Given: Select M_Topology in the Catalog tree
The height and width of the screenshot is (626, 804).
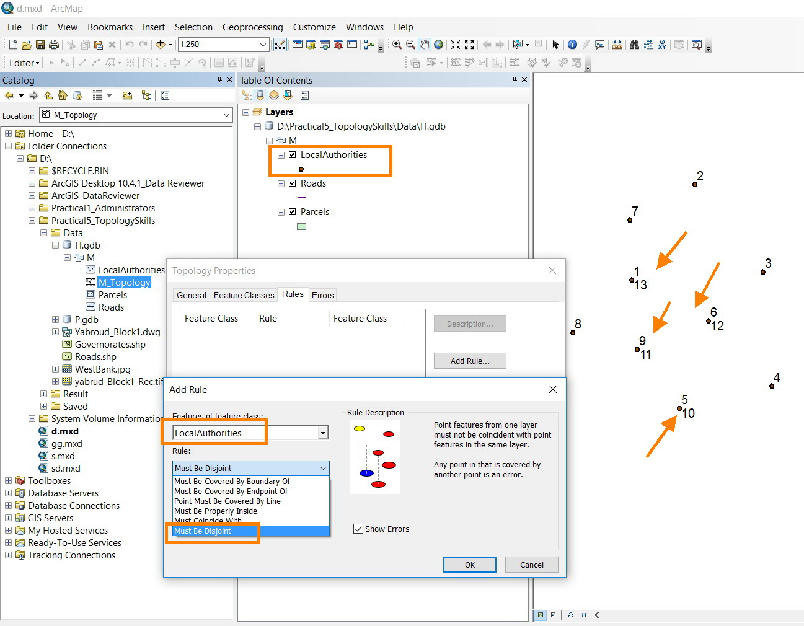Looking at the screenshot, I should (124, 283).
